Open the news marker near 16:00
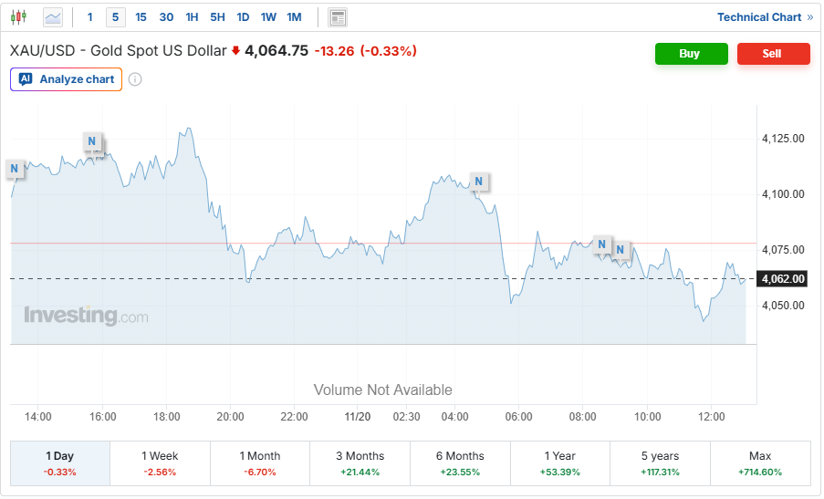824x499 pixels. coord(91,140)
